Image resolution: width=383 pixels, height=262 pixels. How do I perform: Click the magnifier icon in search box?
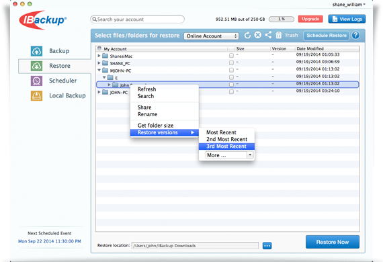point(95,19)
